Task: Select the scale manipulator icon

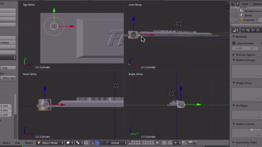Action: 106,143
